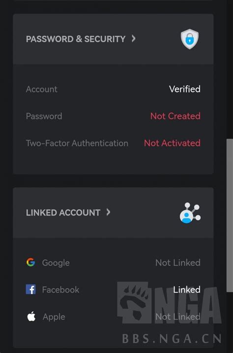Viewport: 233px width, 353px height.
Task: Click Apple's Not Linked status
Action: coord(178,317)
